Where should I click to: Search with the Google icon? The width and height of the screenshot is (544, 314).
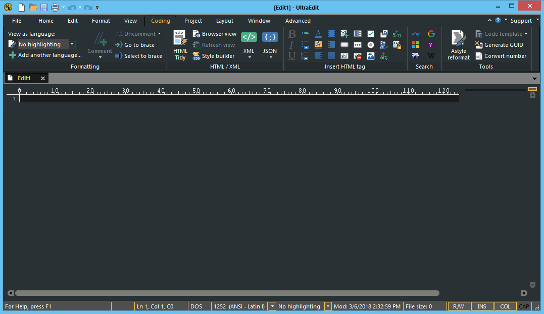tap(431, 34)
